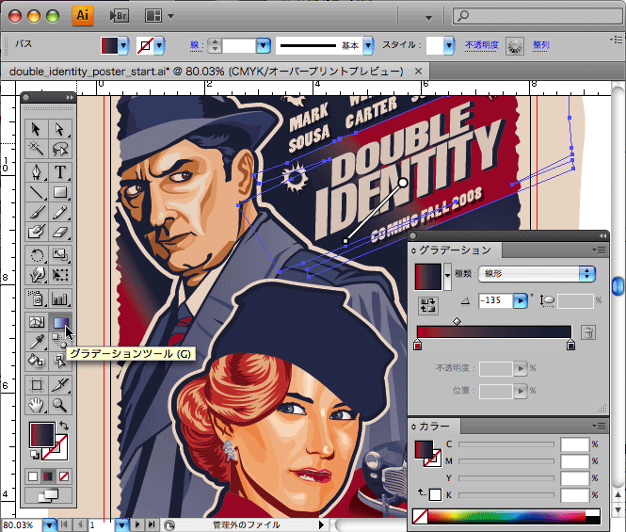The image size is (626, 532).
Task: Click the Reverse Gradient icon
Action: click(427, 305)
